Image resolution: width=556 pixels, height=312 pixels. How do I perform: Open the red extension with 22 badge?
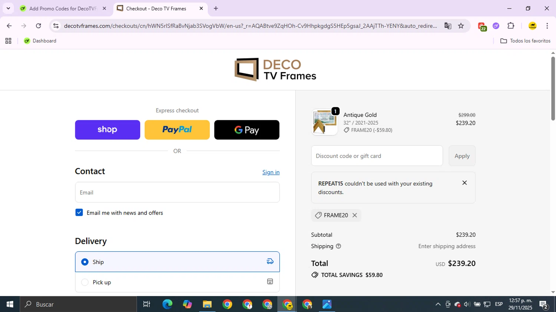[482, 26]
